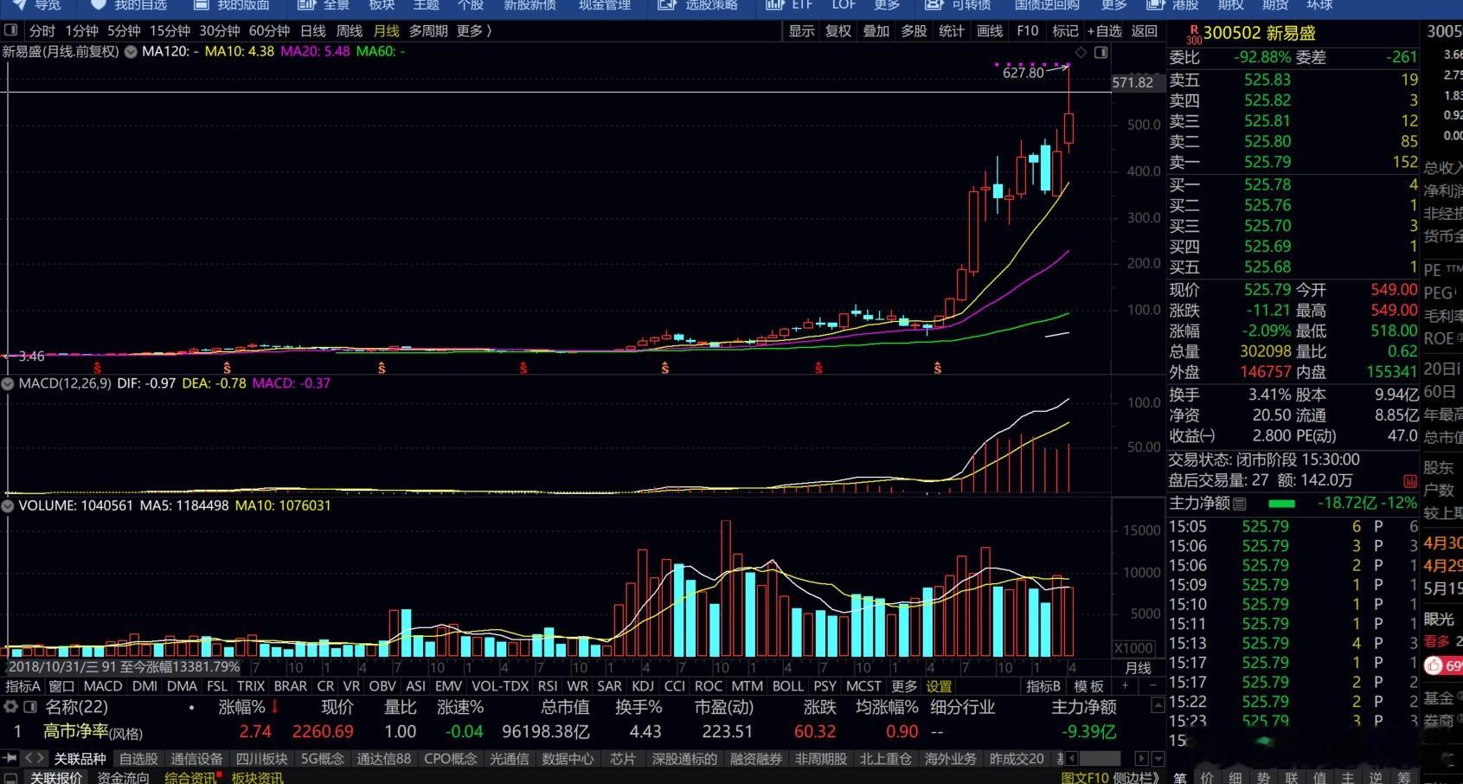Open 多周期 multi-period view
This screenshot has height=784, width=1463.
[428, 31]
